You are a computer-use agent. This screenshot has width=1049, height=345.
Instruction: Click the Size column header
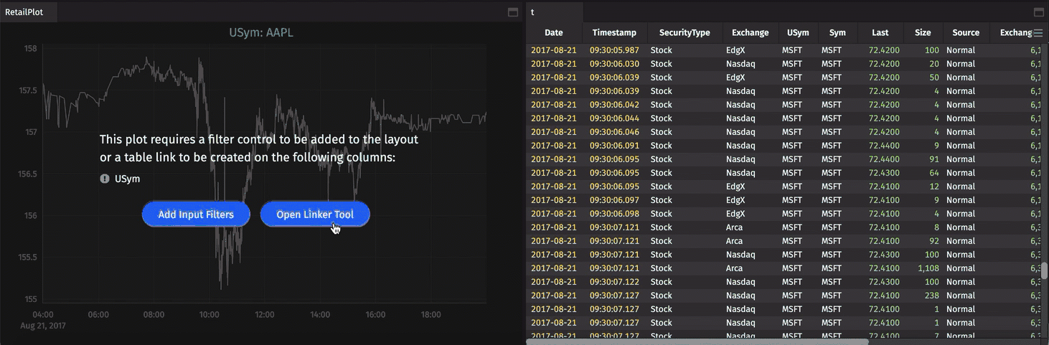923,33
